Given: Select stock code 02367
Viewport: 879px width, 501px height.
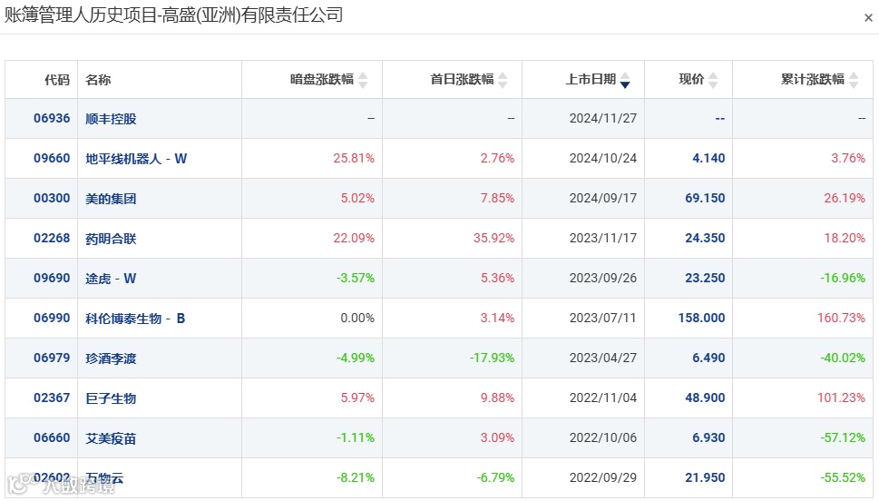Looking at the screenshot, I should (52, 398).
